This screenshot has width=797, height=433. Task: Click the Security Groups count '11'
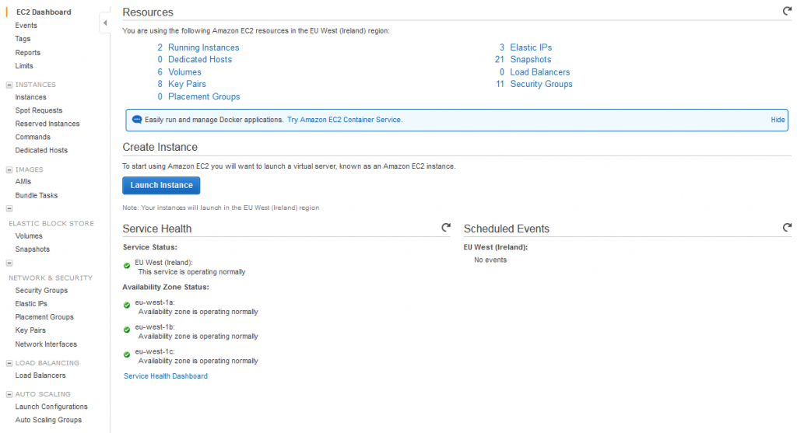tap(500, 84)
